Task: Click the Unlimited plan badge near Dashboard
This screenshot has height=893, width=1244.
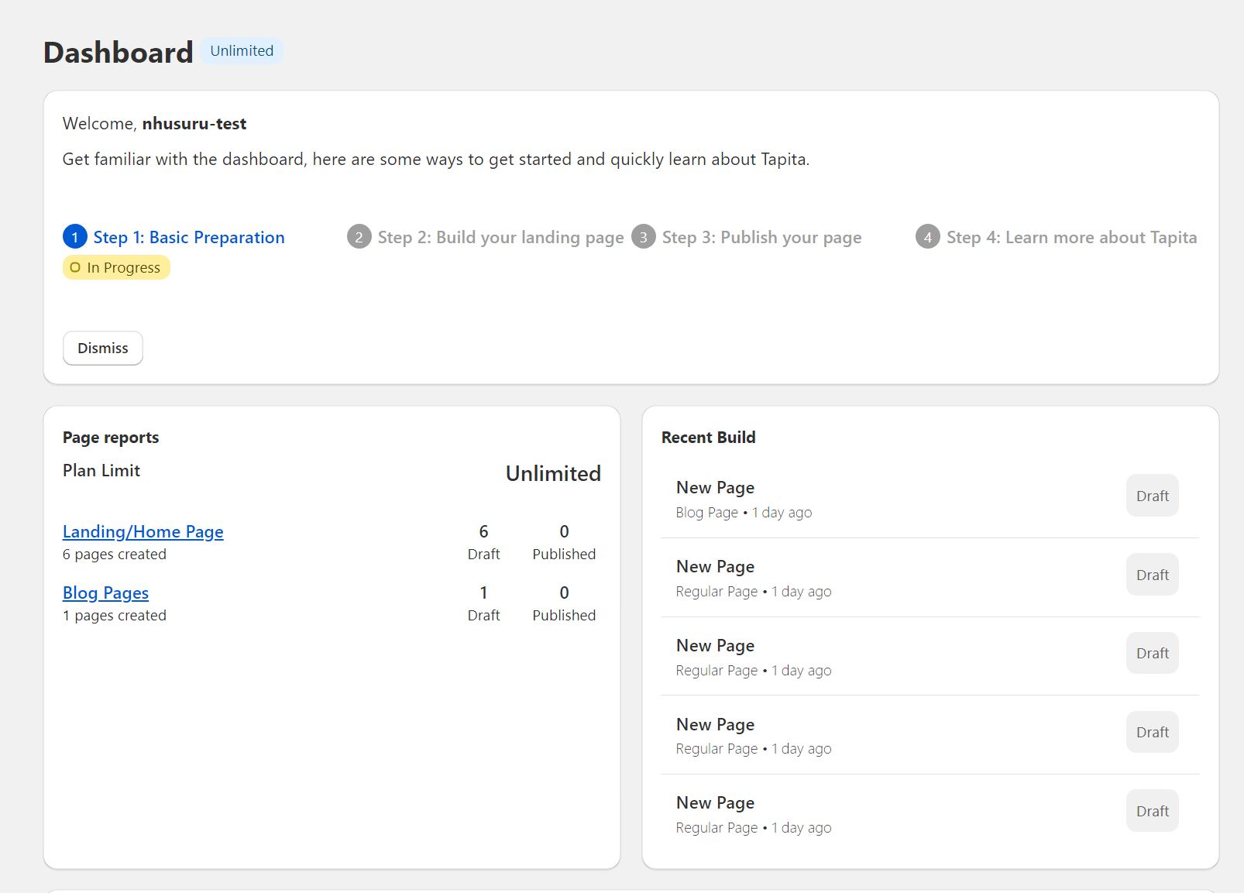Action: 242,51
